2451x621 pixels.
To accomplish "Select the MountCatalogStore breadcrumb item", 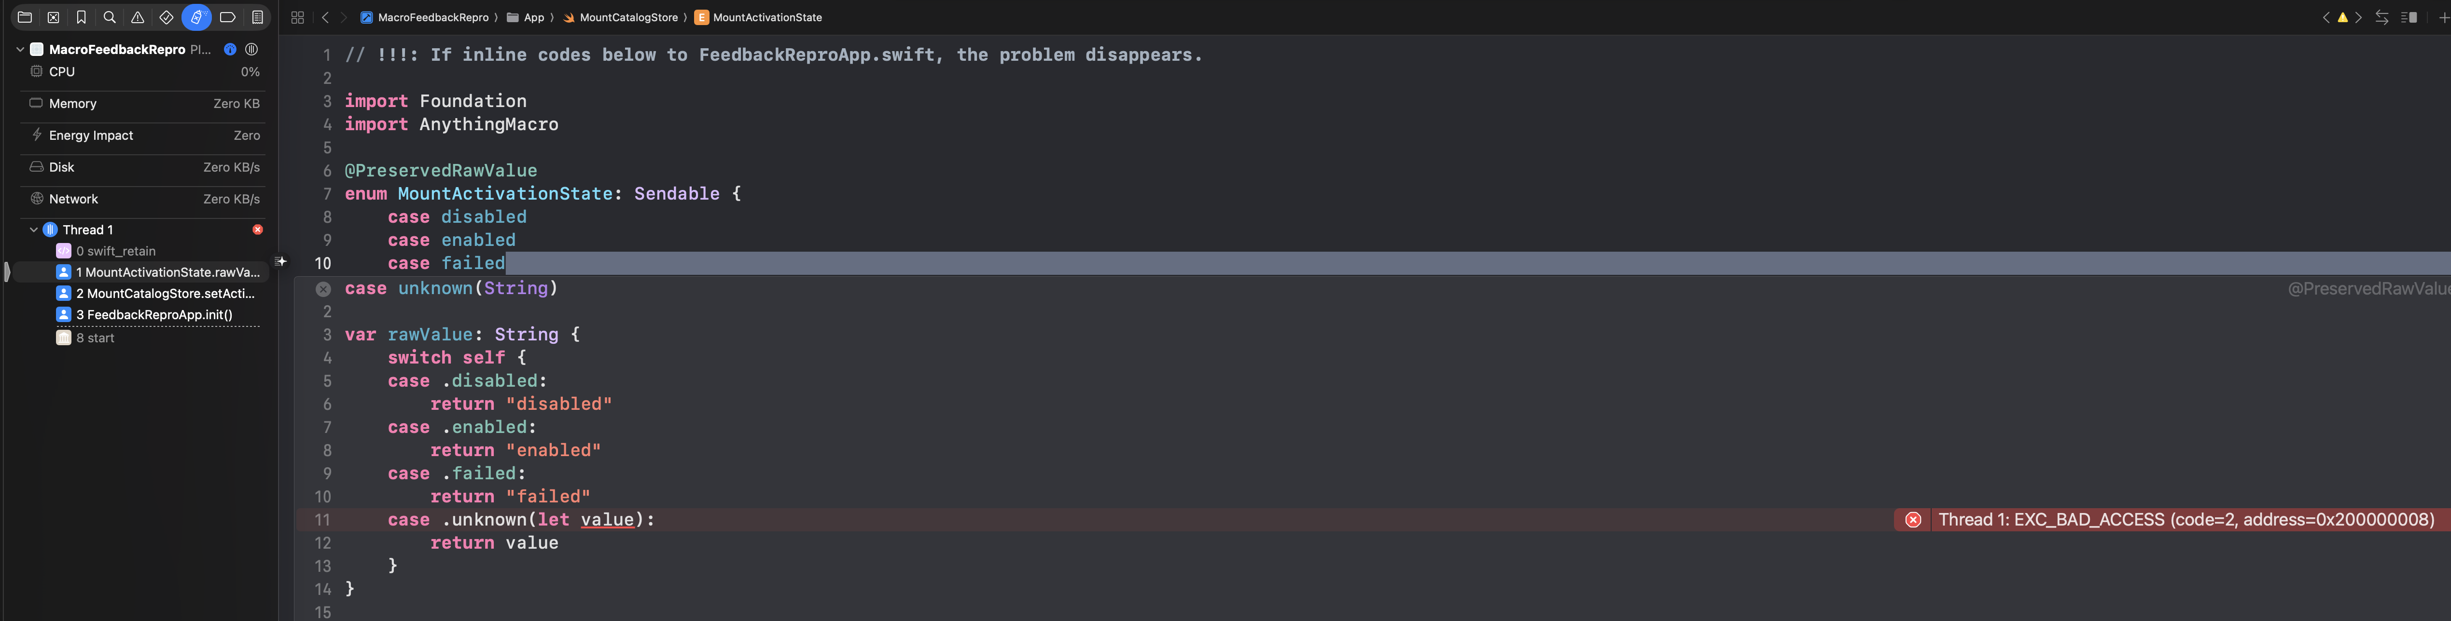I will point(628,17).
